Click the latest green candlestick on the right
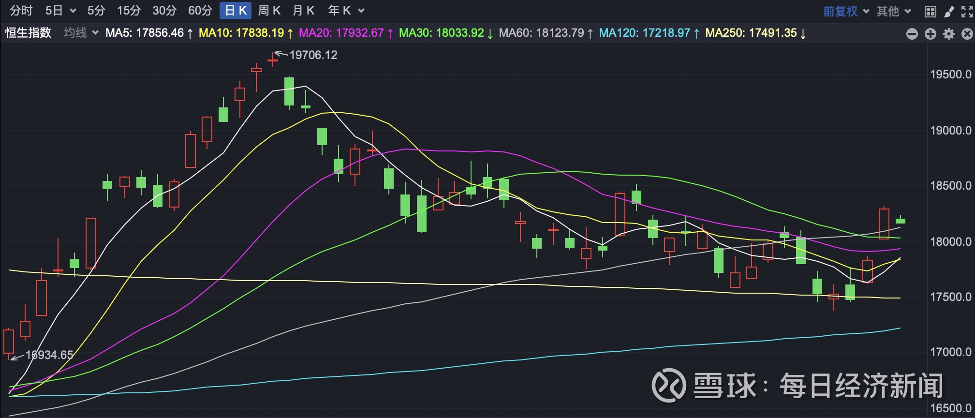Viewport: 975px width, 418px height. point(901,220)
